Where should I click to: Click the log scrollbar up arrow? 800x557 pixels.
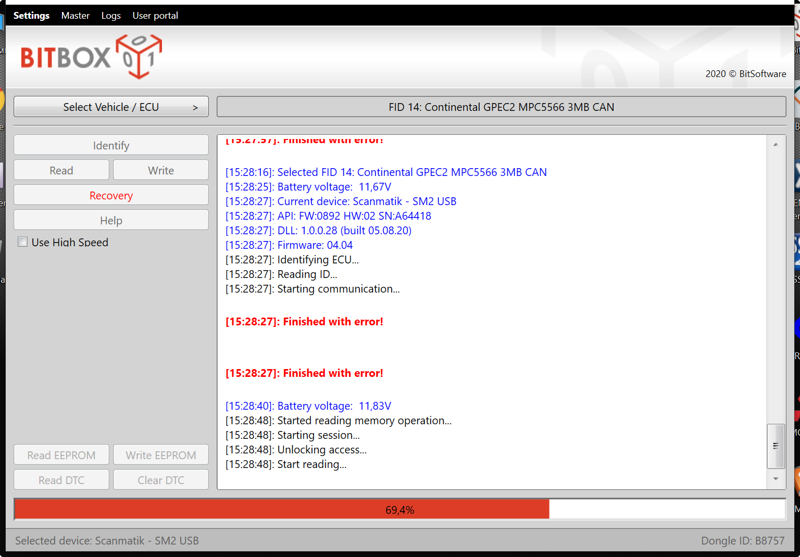click(776, 145)
